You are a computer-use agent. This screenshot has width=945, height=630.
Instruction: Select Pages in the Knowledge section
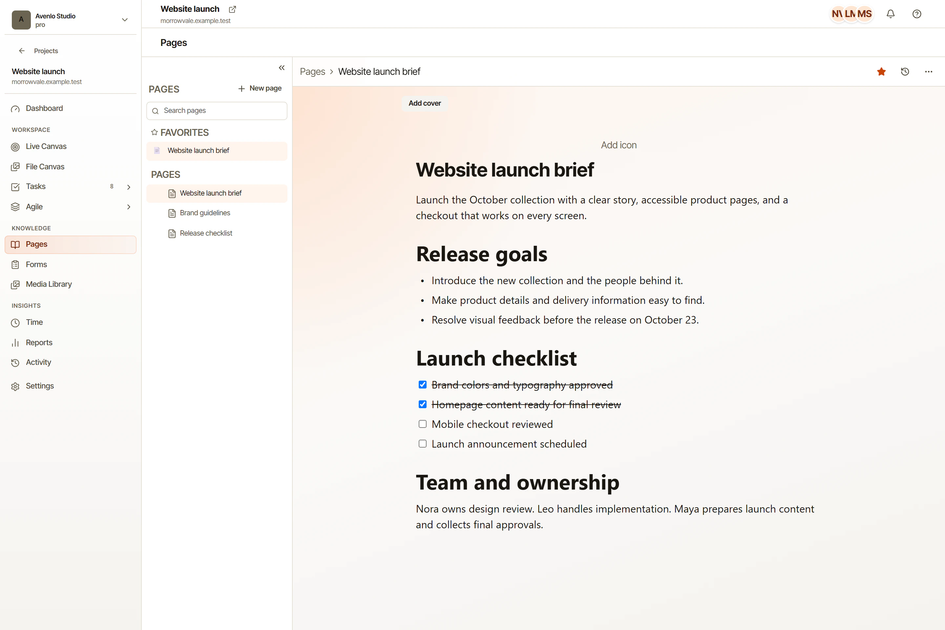tap(71, 245)
